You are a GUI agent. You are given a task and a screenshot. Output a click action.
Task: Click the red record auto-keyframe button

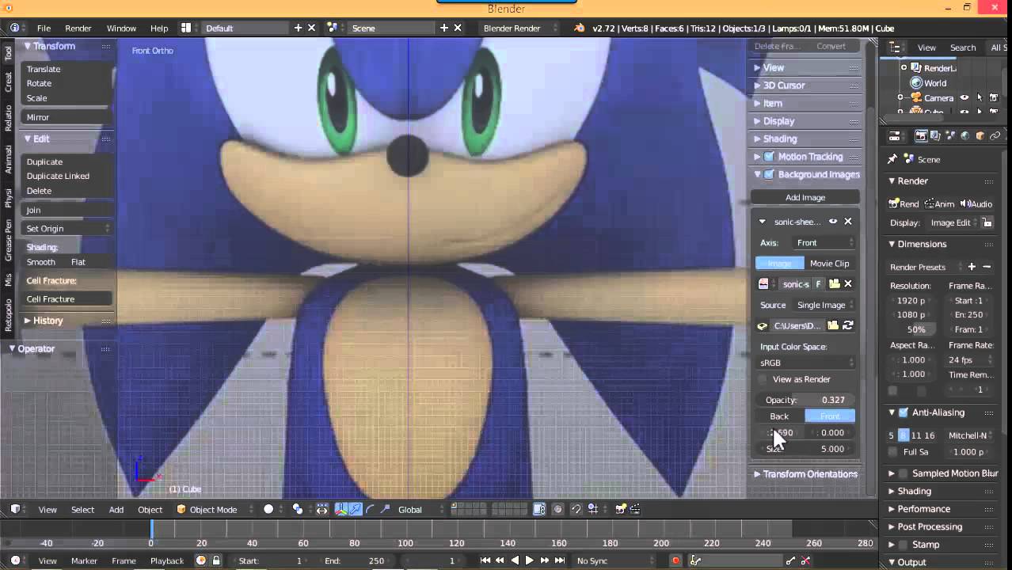675,560
